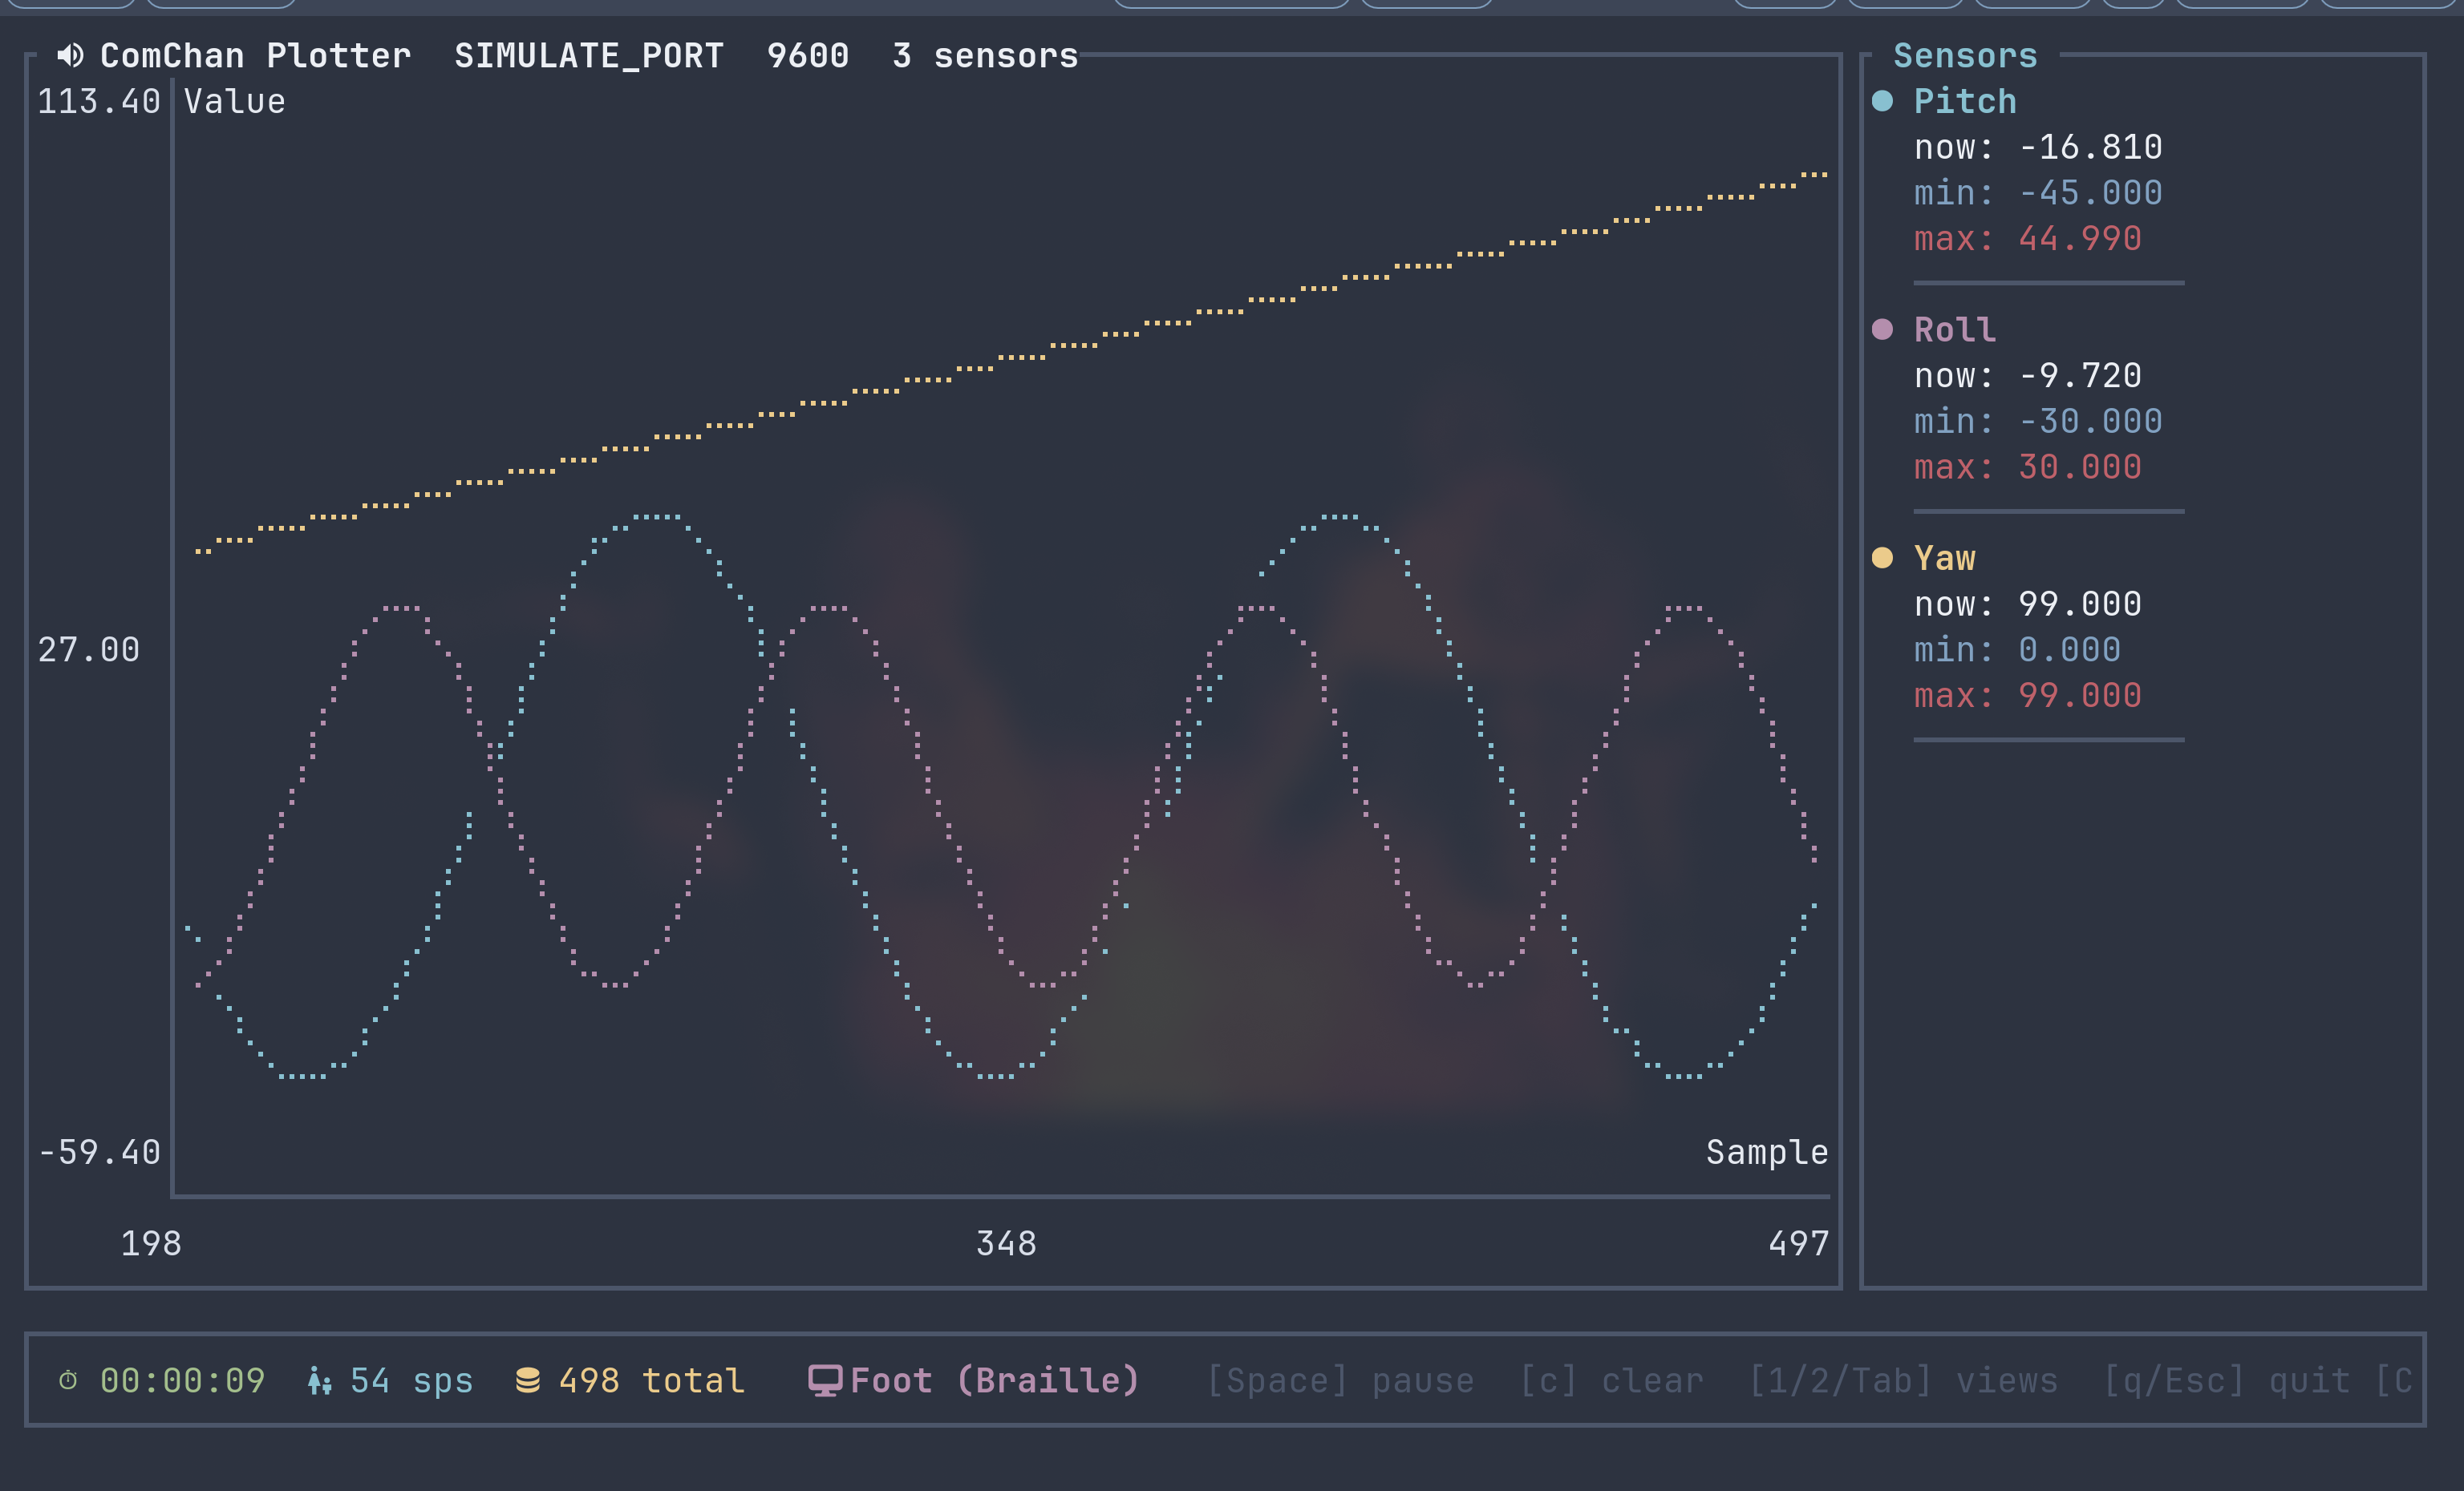Click the [Space] pause hint
The image size is (2464, 1491).
[1340, 1380]
